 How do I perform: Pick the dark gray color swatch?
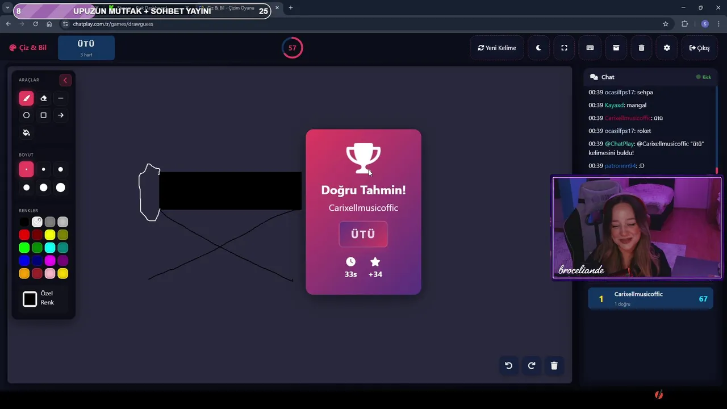tap(50, 222)
